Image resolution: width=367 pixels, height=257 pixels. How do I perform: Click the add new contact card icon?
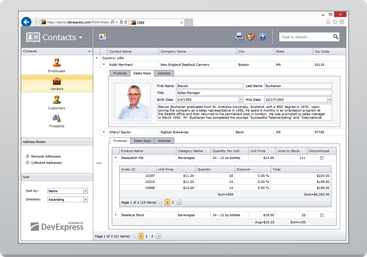click(103, 37)
